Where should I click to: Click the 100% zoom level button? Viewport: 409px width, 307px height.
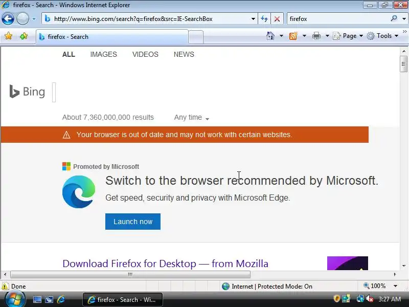[x=375, y=286]
